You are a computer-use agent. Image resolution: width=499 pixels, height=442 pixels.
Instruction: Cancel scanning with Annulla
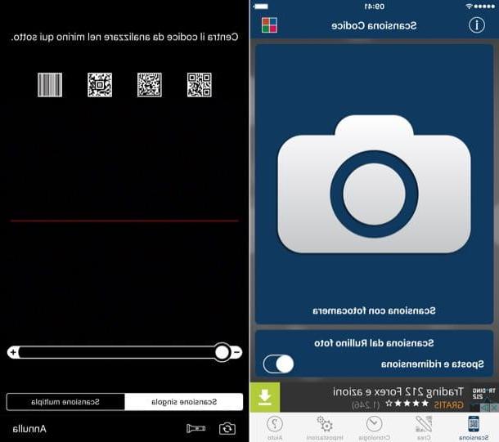click(x=29, y=429)
